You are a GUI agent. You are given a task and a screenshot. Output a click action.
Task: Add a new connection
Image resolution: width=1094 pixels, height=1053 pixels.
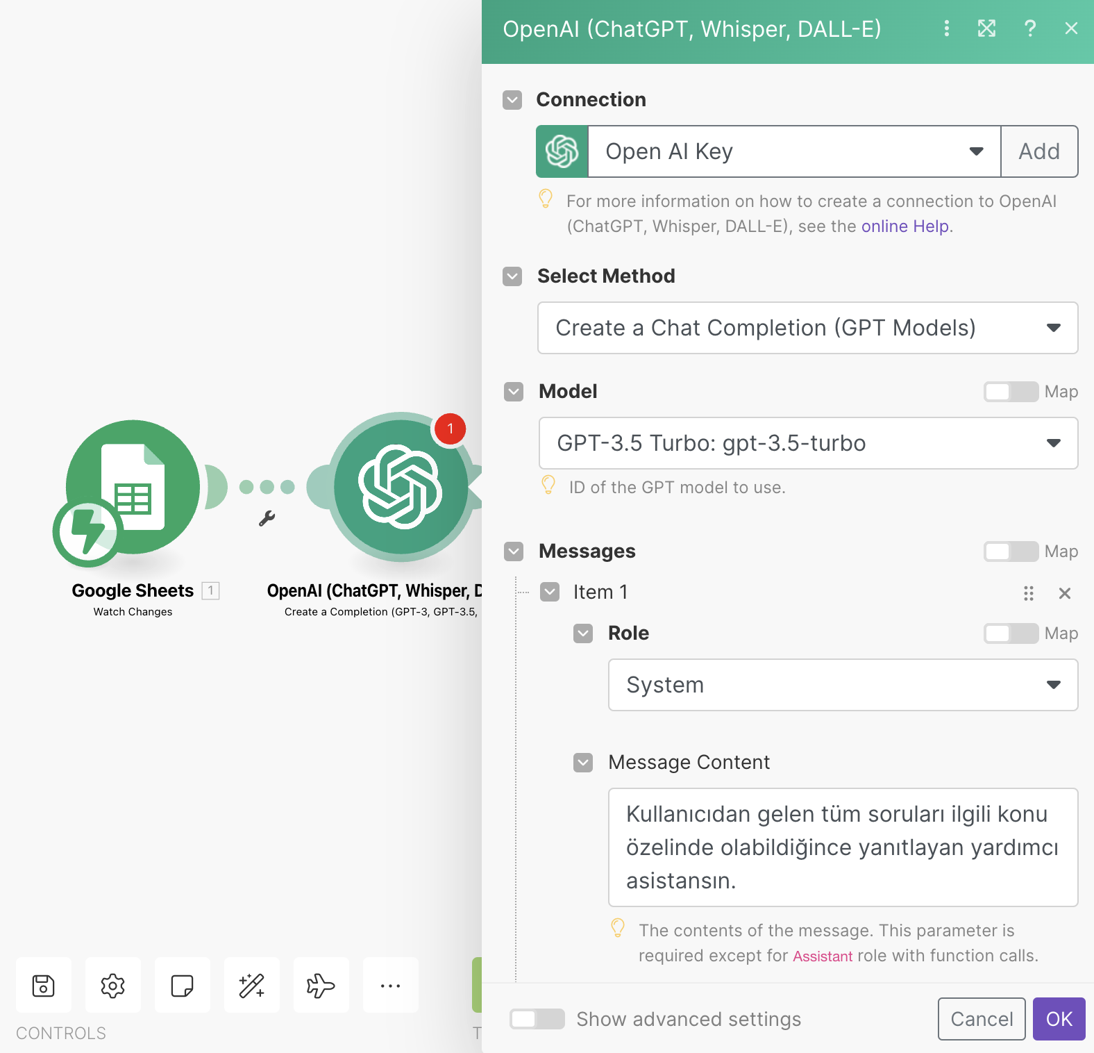click(x=1039, y=151)
